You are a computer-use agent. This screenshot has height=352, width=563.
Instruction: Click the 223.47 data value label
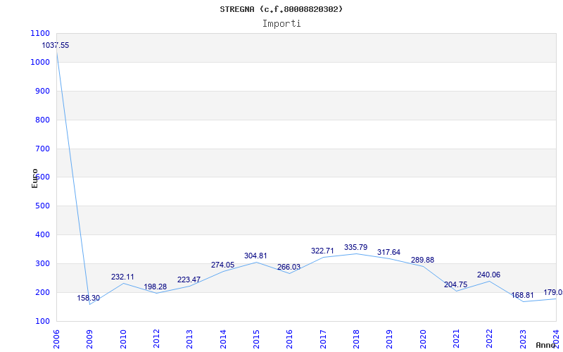pyautogui.click(x=189, y=279)
